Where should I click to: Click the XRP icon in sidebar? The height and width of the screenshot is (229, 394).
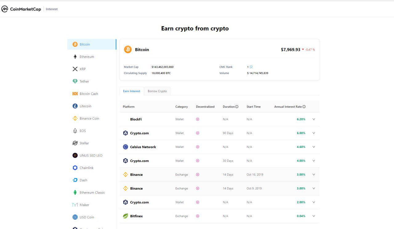point(75,69)
